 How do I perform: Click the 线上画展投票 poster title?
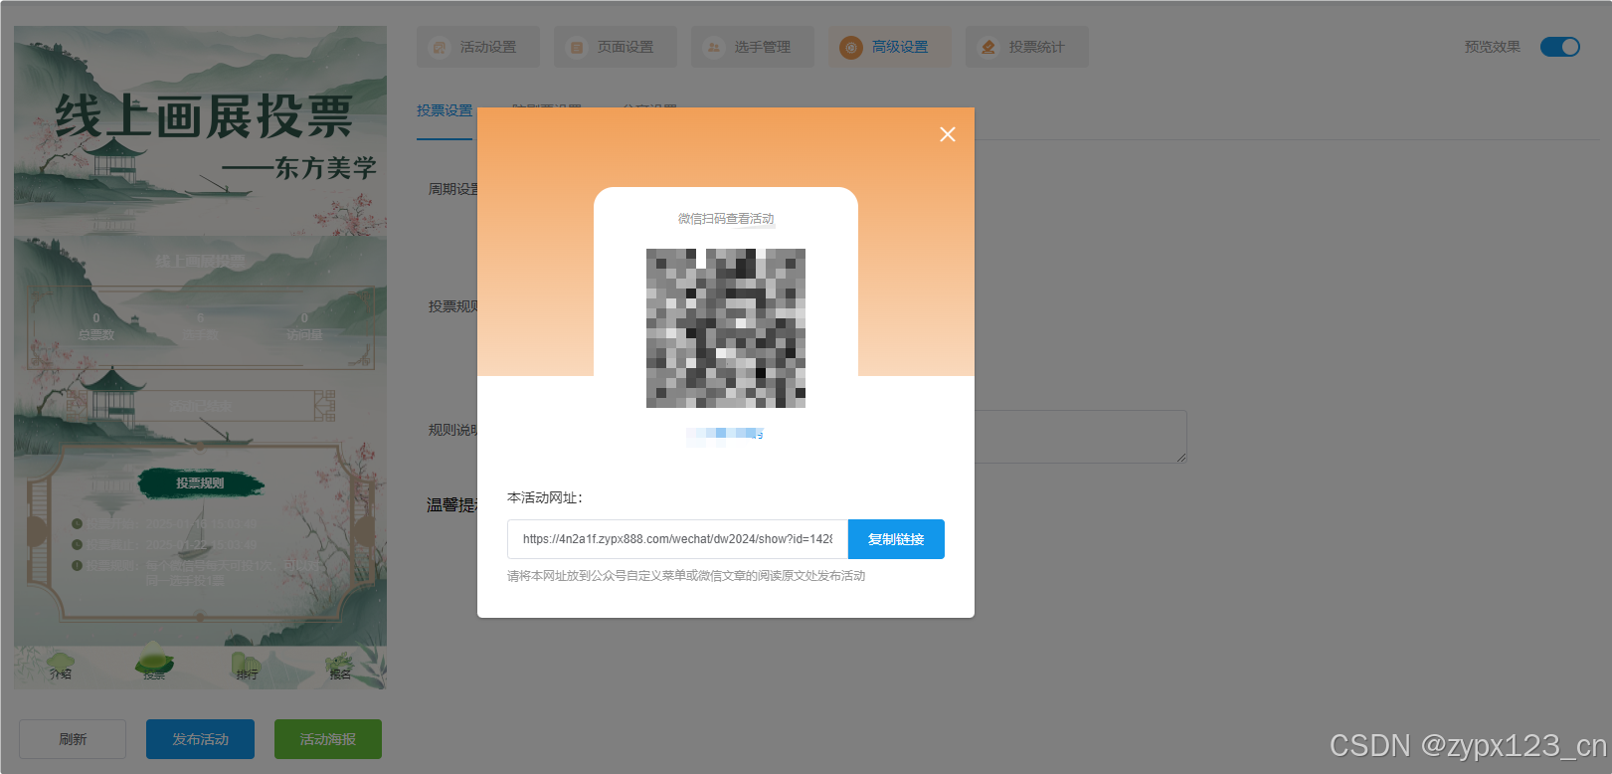pos(204,117)
